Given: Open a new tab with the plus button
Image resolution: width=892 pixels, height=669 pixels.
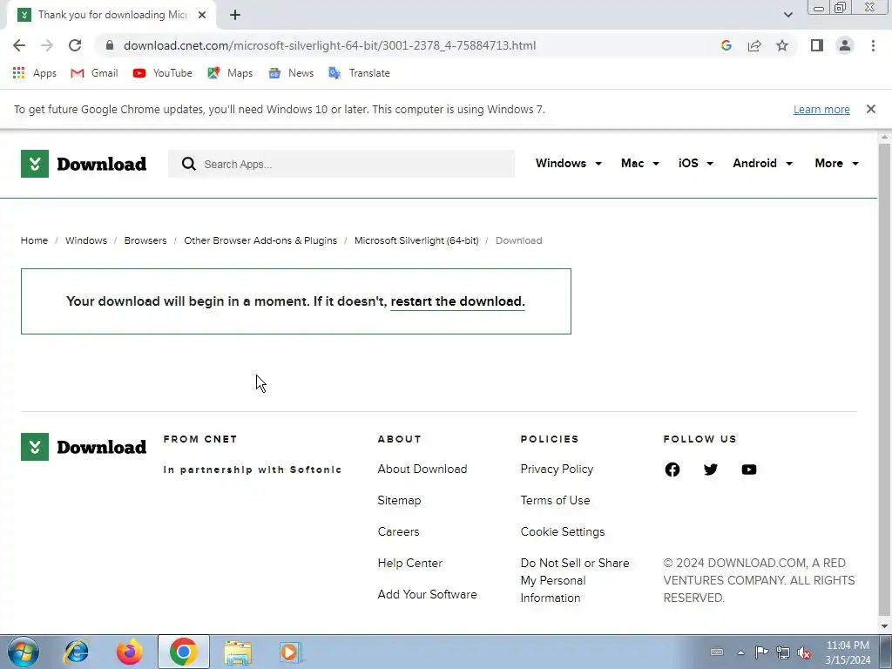Looking at the screenshot, I should coord(235,15).
